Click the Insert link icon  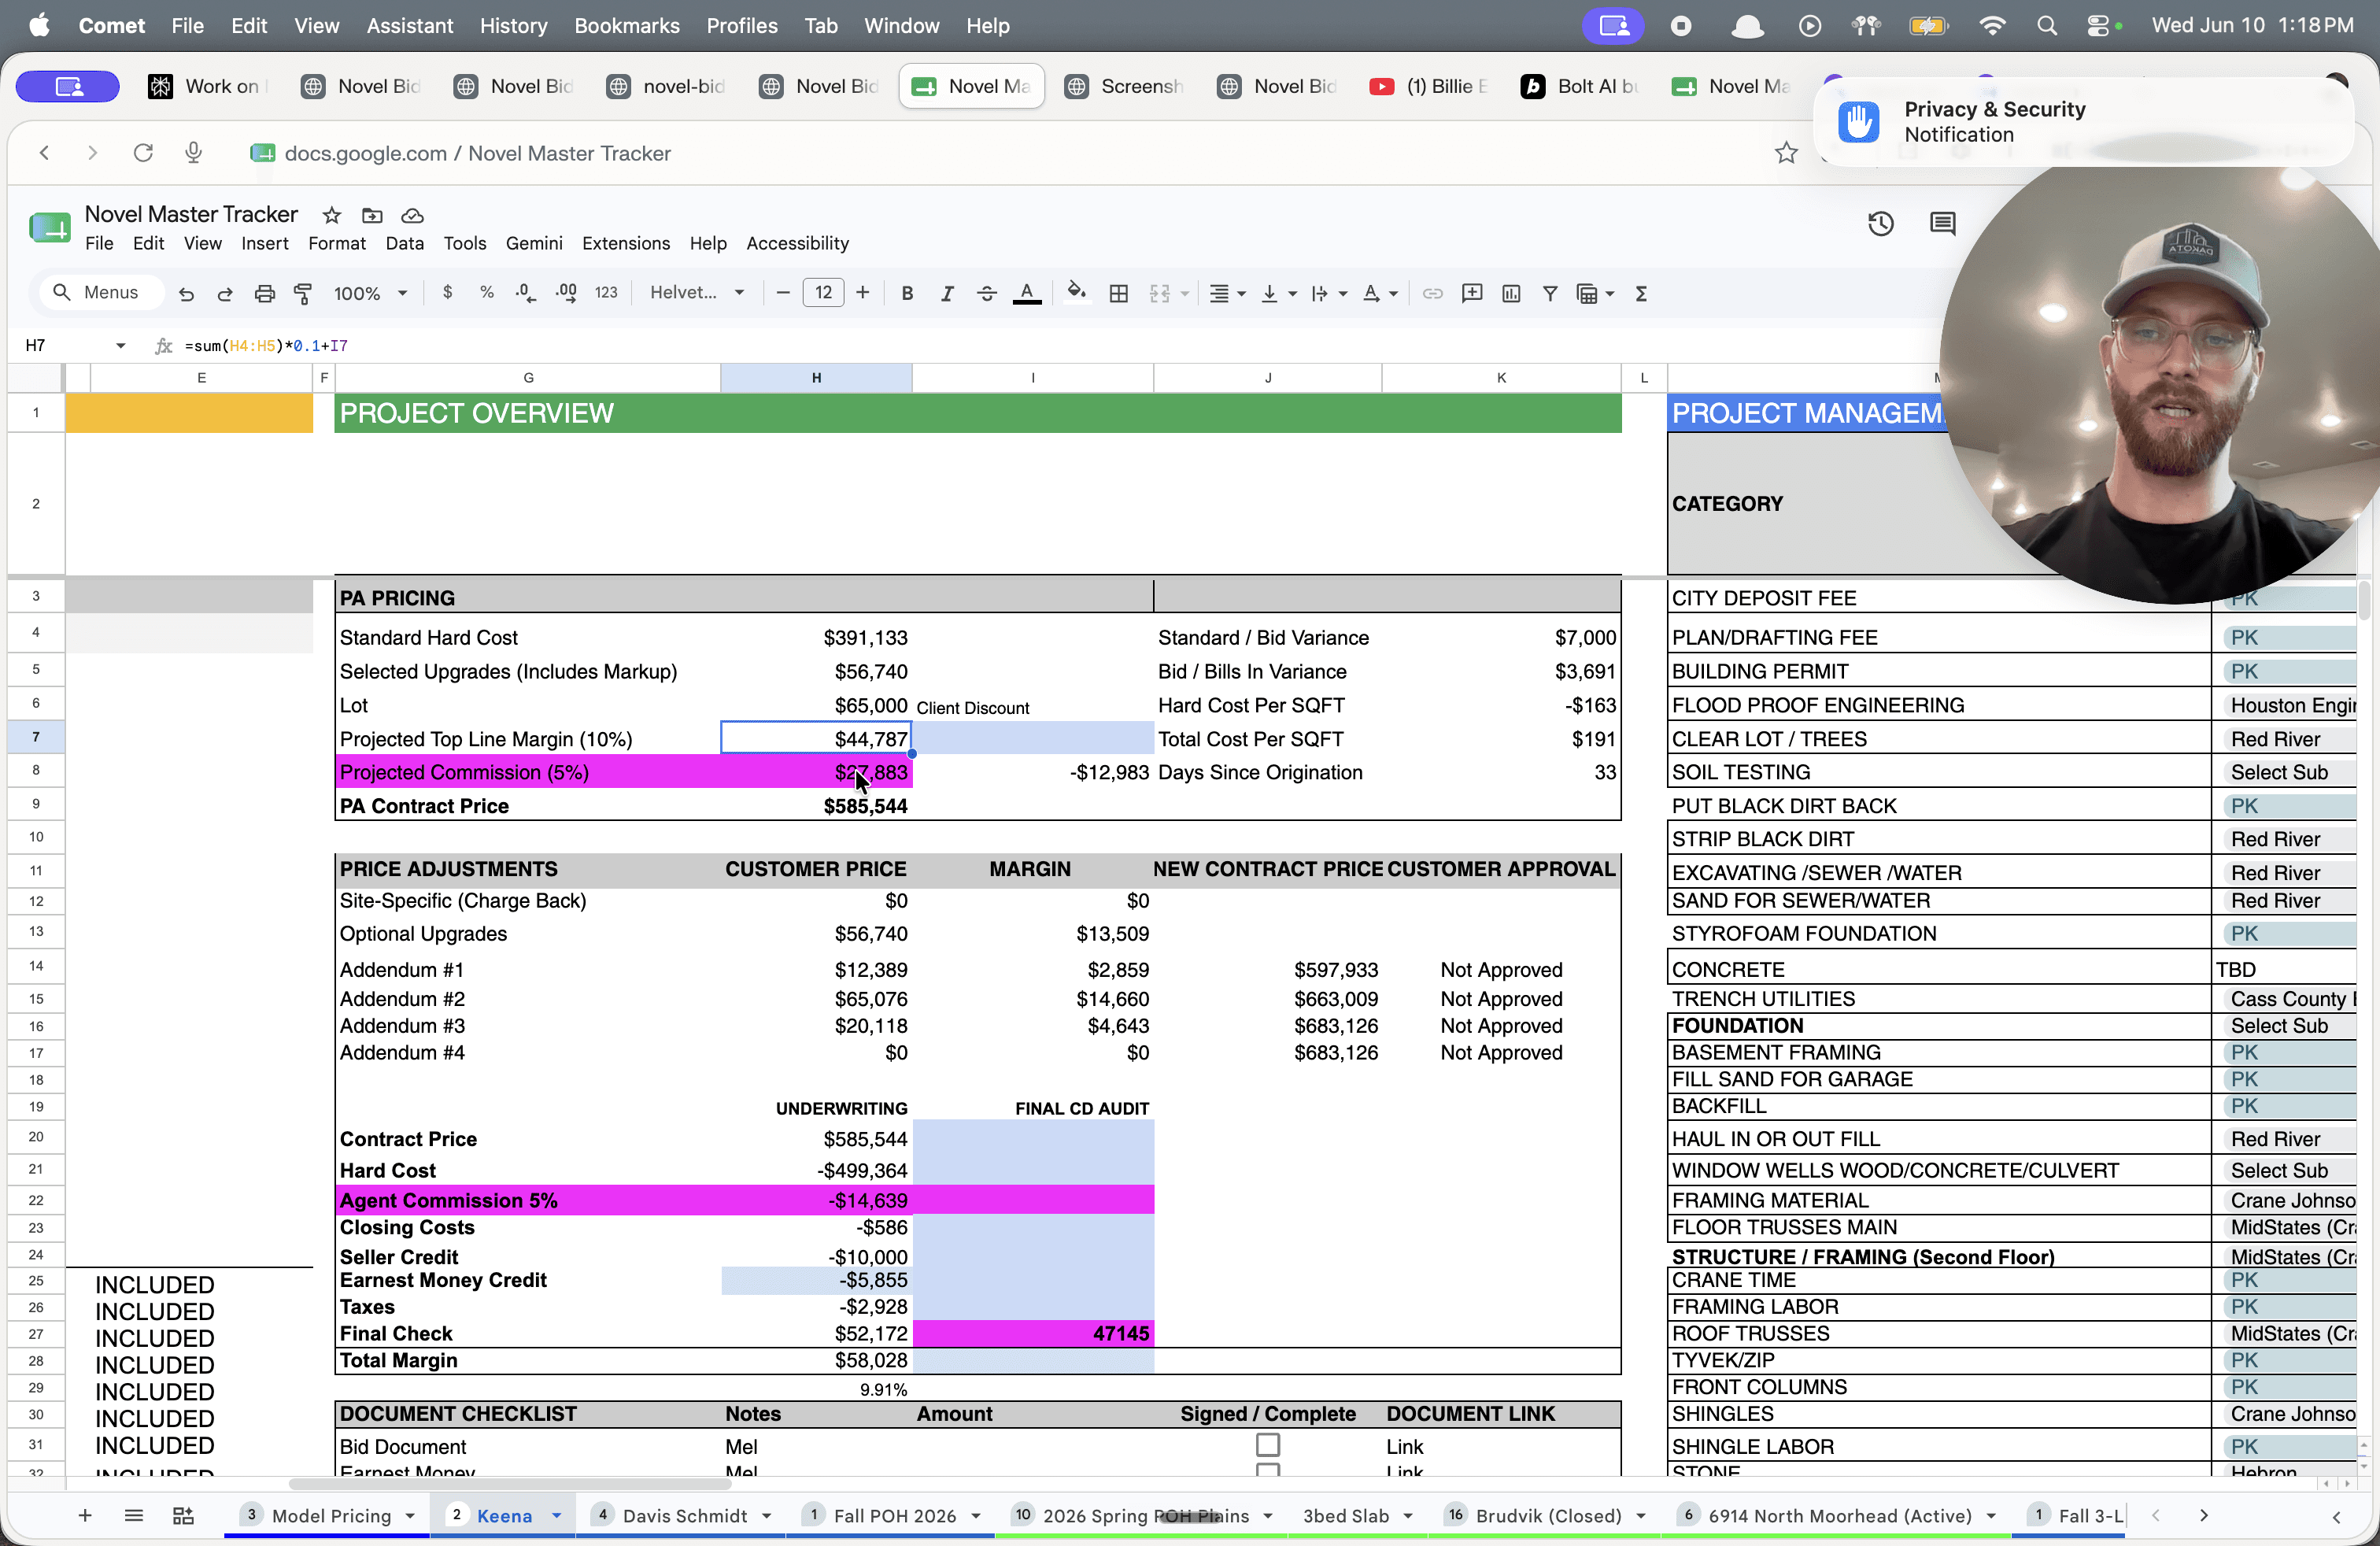(1432, 293)
